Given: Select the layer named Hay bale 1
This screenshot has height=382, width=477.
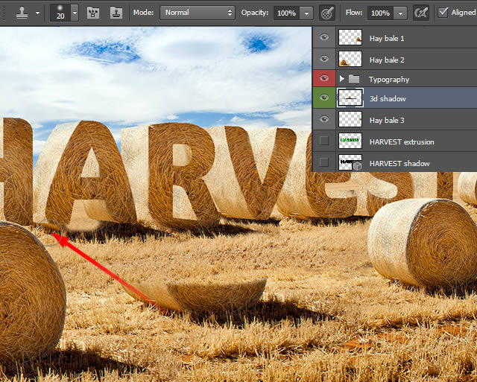Looking at the screenshot, I should tap(387, 38).
